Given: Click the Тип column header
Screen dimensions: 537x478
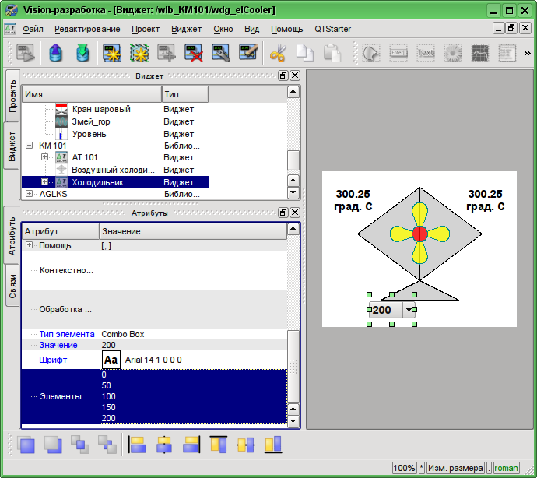Looking at the screenshot, I should (184, 94).
